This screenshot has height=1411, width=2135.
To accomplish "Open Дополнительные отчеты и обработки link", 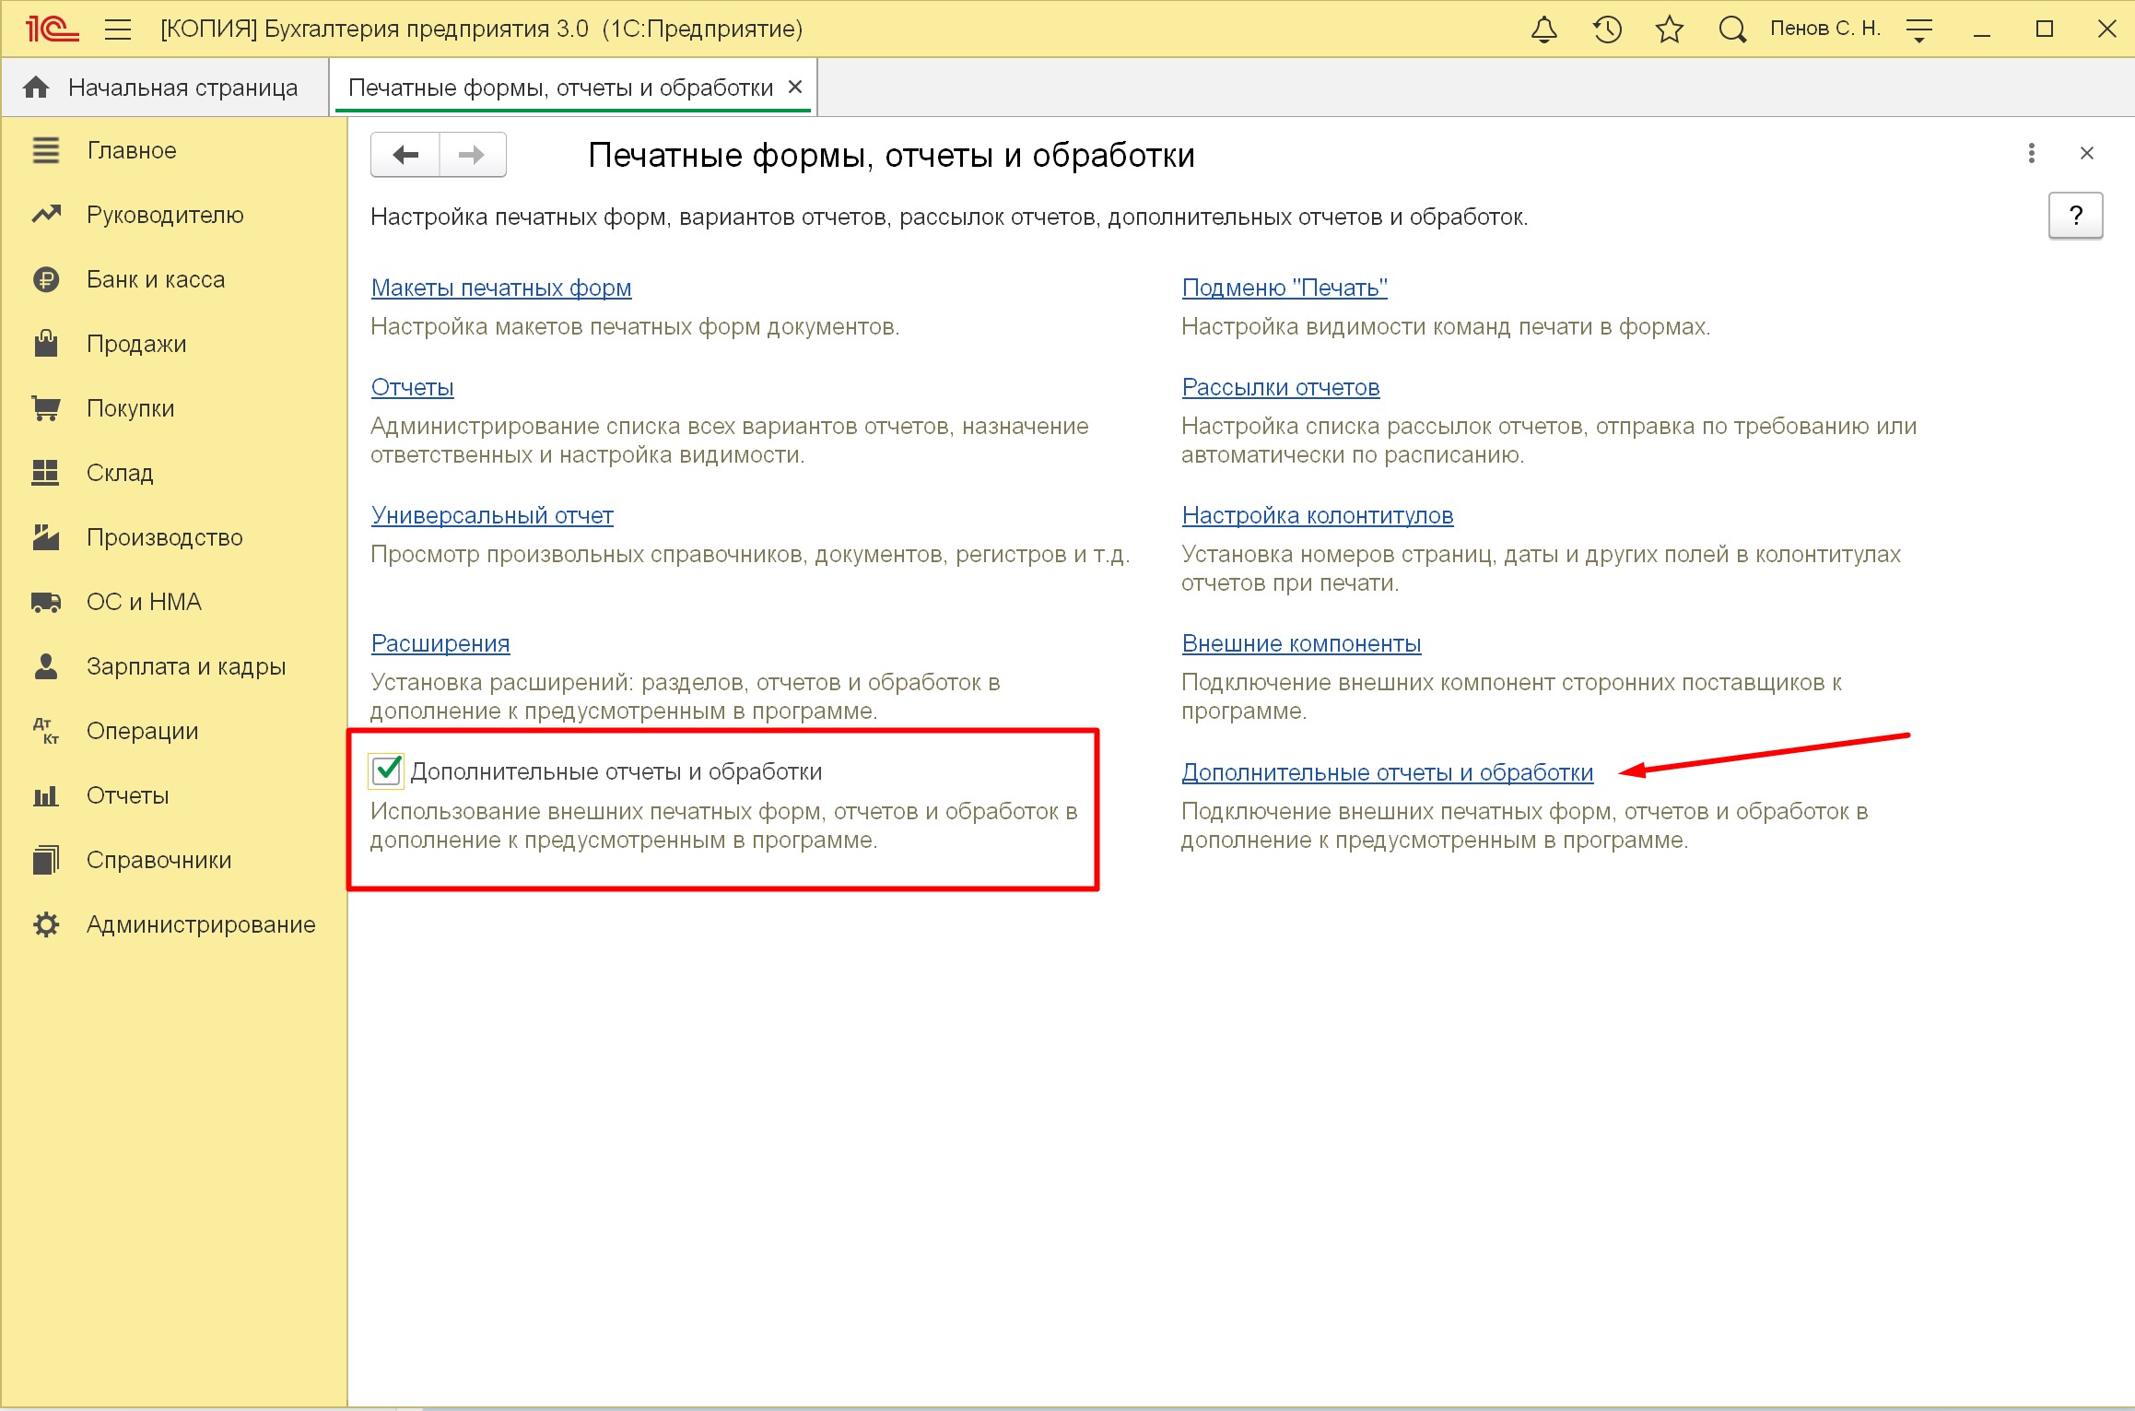I will (1388, 772).
